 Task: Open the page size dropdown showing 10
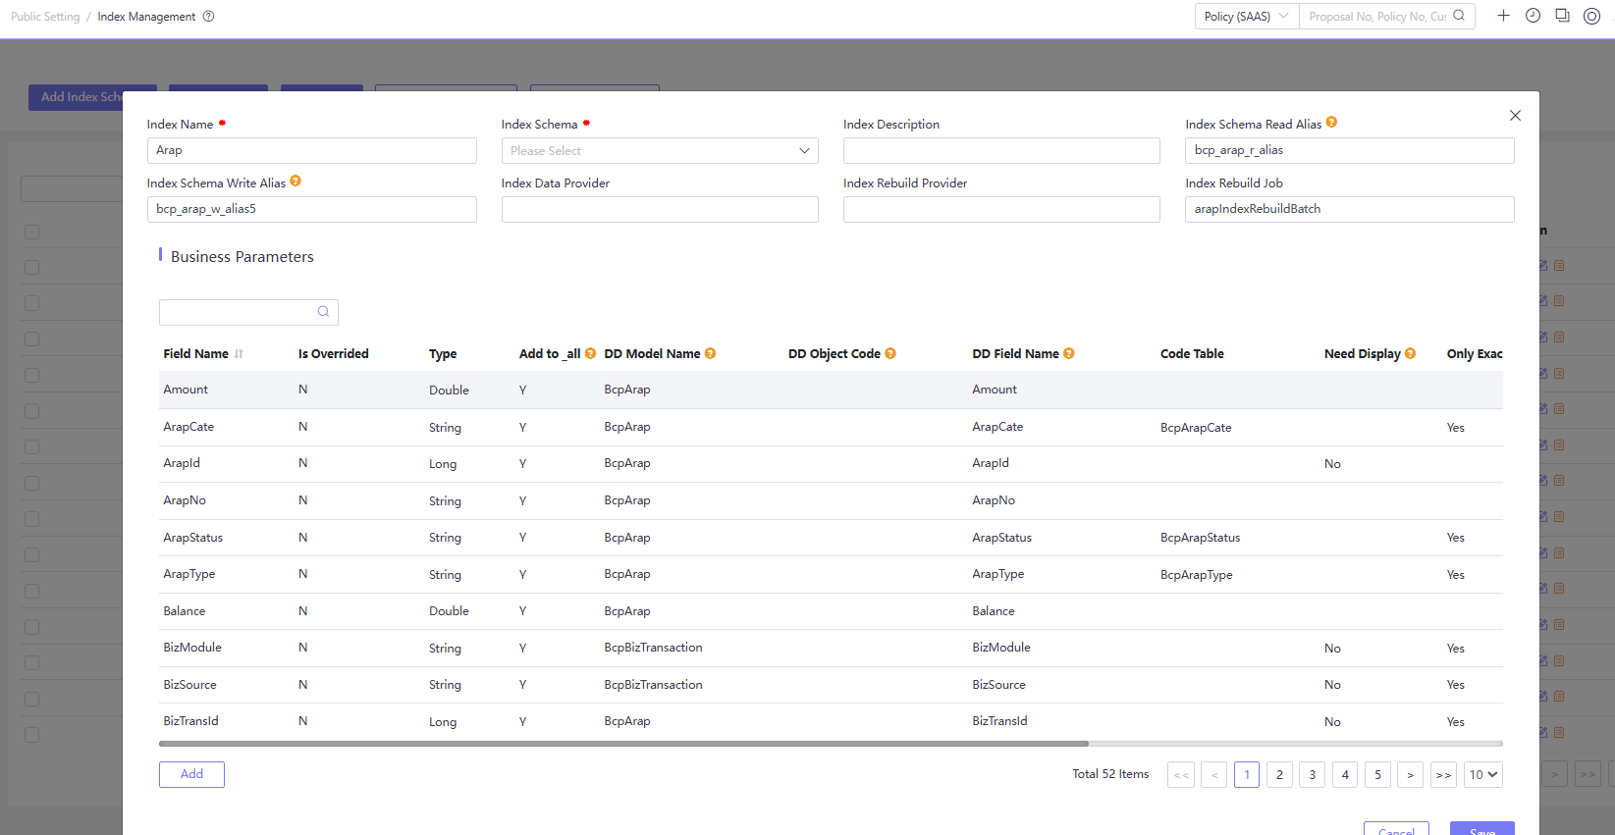coord(1482,774)
